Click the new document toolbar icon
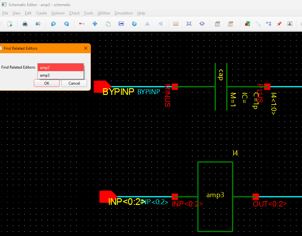The height and width of the screenshot is (236, 302). click(x=10, y=24)
